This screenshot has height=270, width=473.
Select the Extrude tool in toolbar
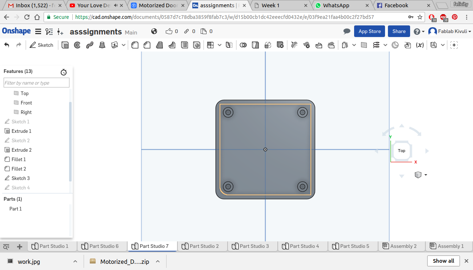pos(65,45)
